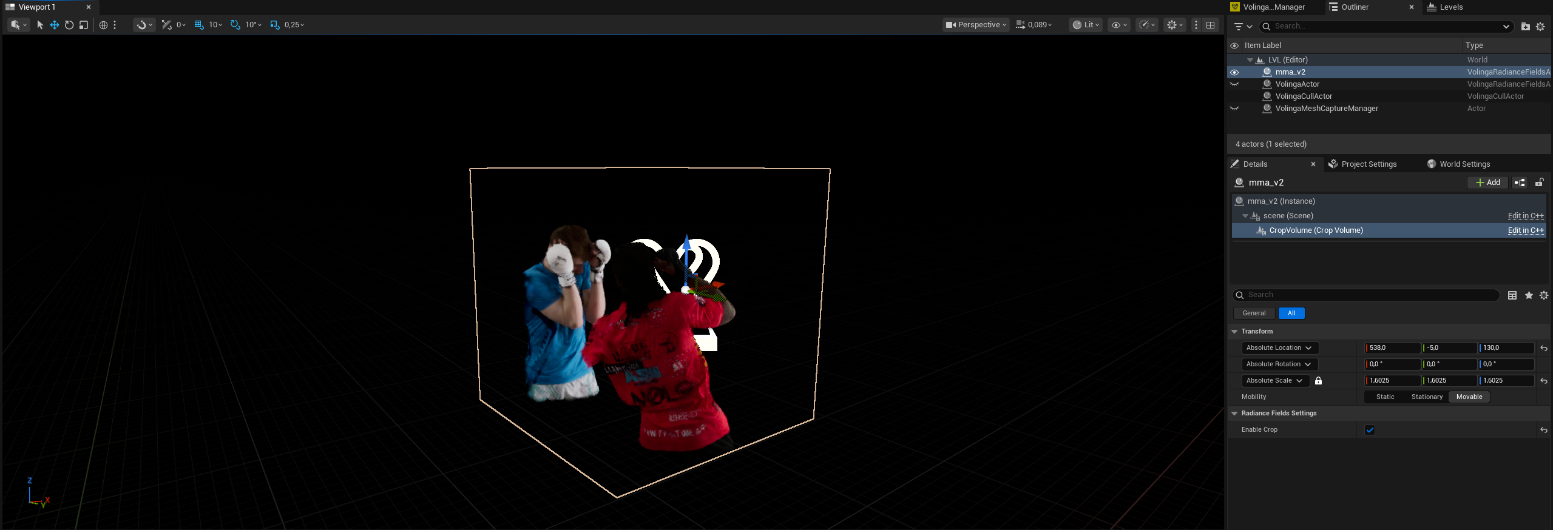Open the surface snapping magnet dropdown
The height and width of the screenshot is (530, 1553).
(144, 25)
